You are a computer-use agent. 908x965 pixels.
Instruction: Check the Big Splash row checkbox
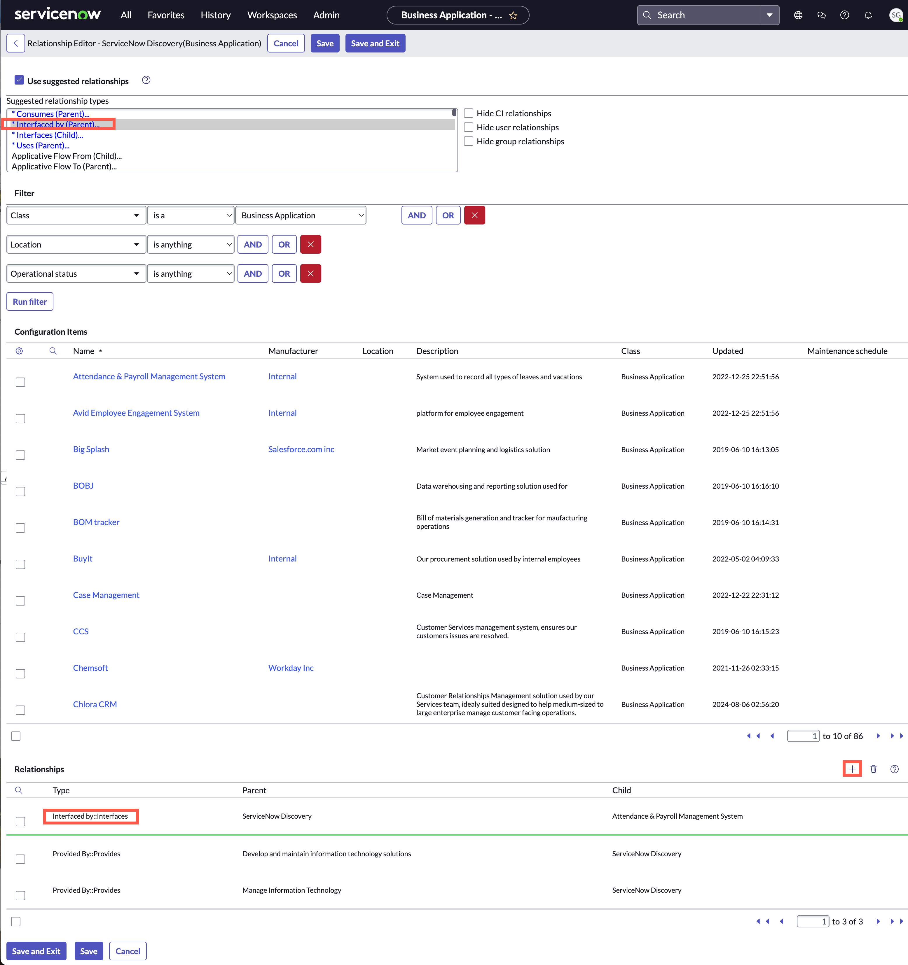[20, 455]
